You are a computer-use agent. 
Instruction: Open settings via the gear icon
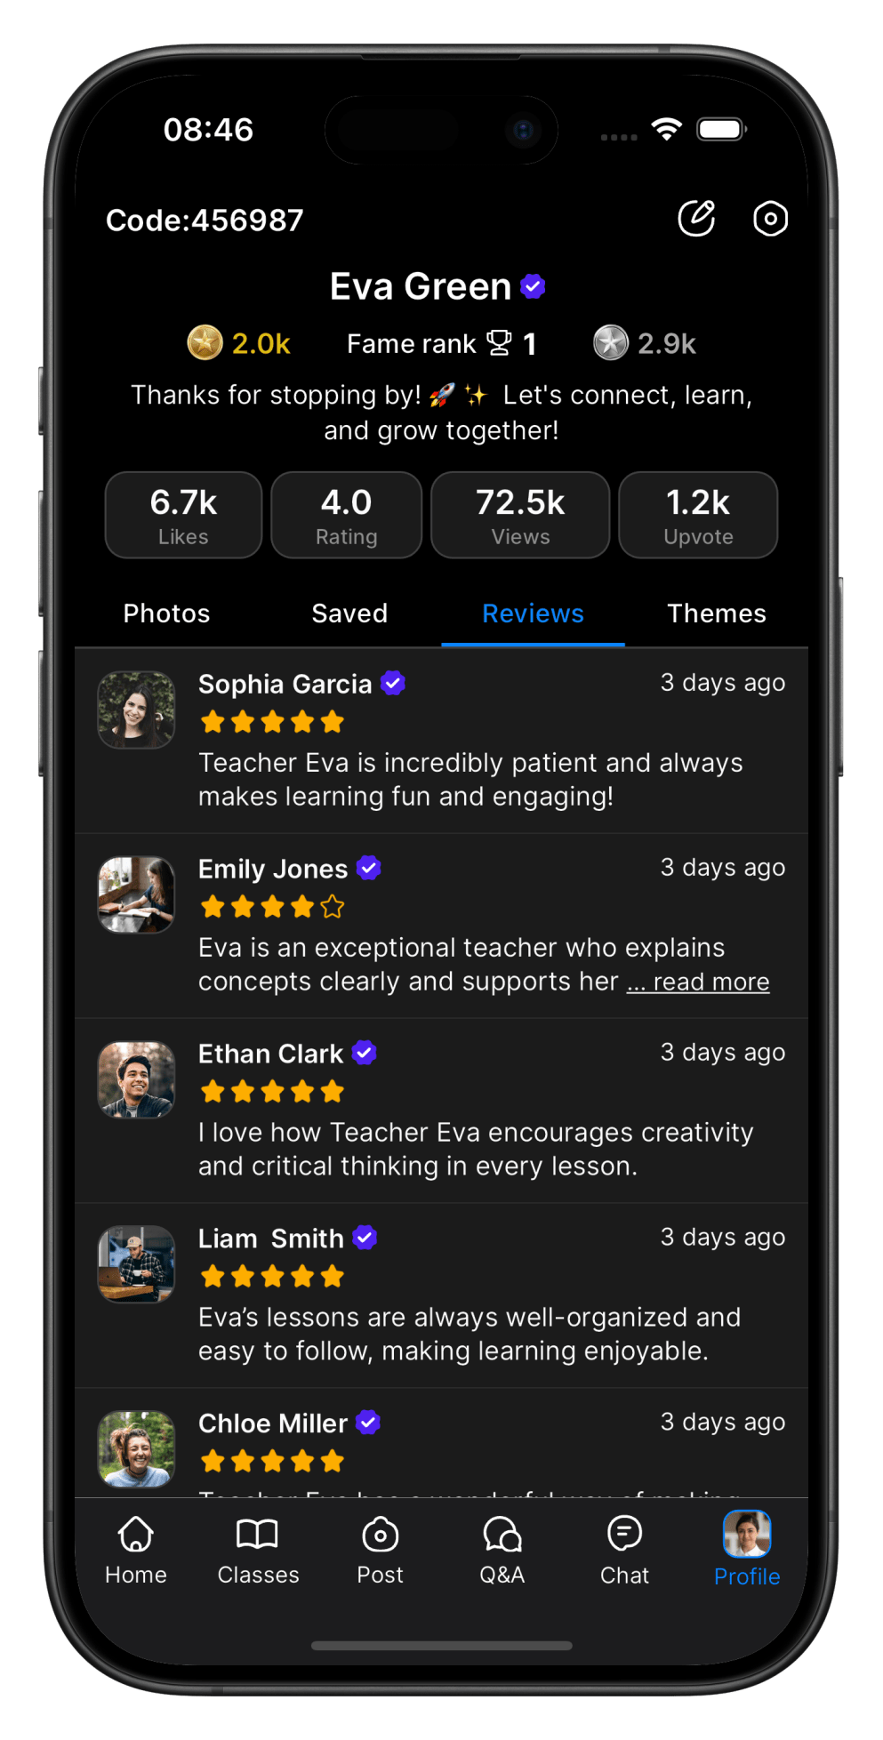coord(770,219)
